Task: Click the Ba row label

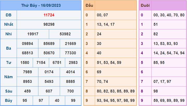Action: (x=9, y=48)
